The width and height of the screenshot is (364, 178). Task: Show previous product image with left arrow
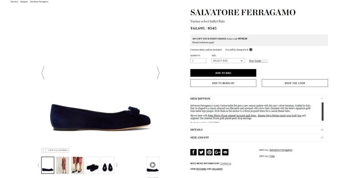click(43, 73)
